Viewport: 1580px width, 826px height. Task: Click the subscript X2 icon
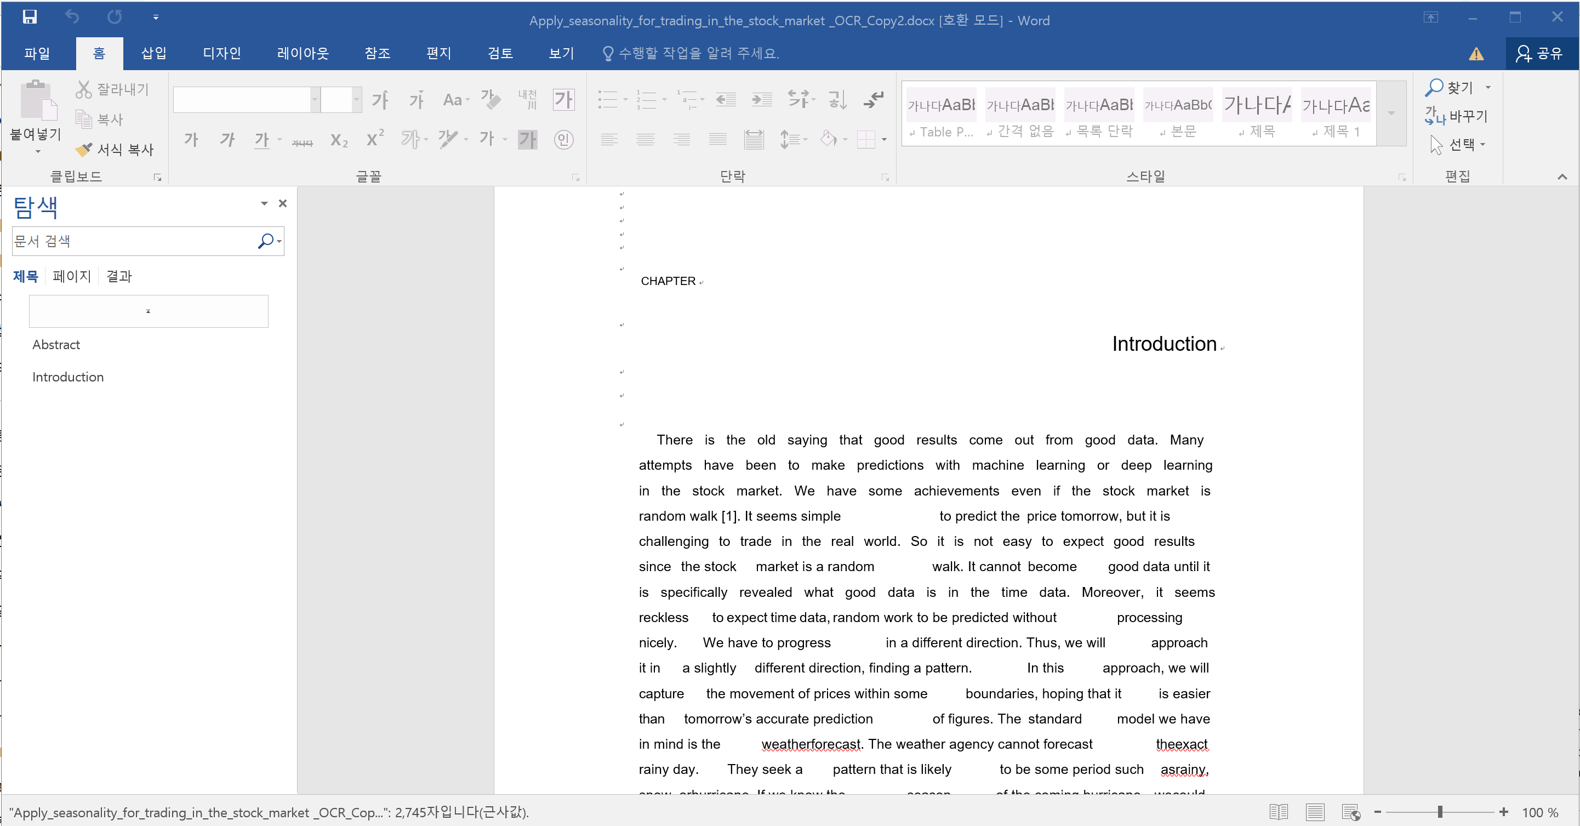coord(339,140)
